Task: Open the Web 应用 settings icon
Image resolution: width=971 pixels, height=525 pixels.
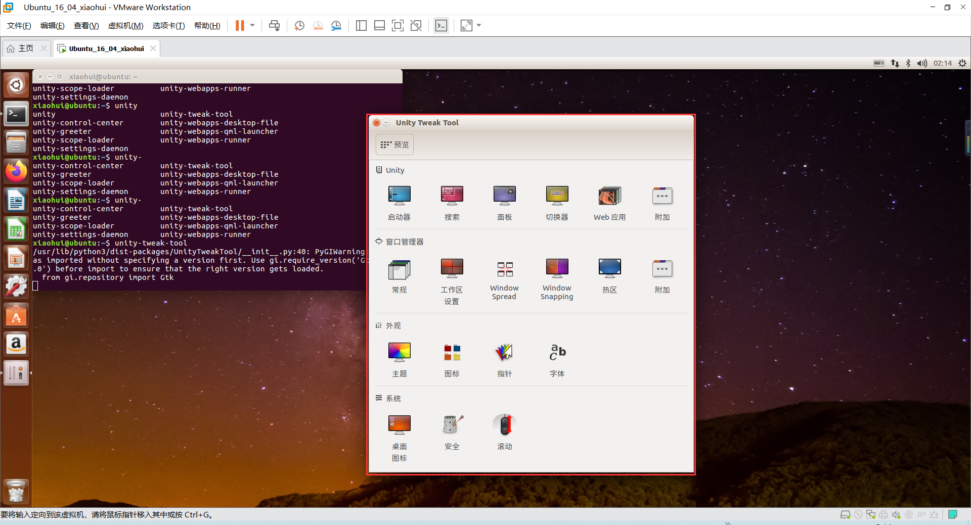Action: click(609, 202)
